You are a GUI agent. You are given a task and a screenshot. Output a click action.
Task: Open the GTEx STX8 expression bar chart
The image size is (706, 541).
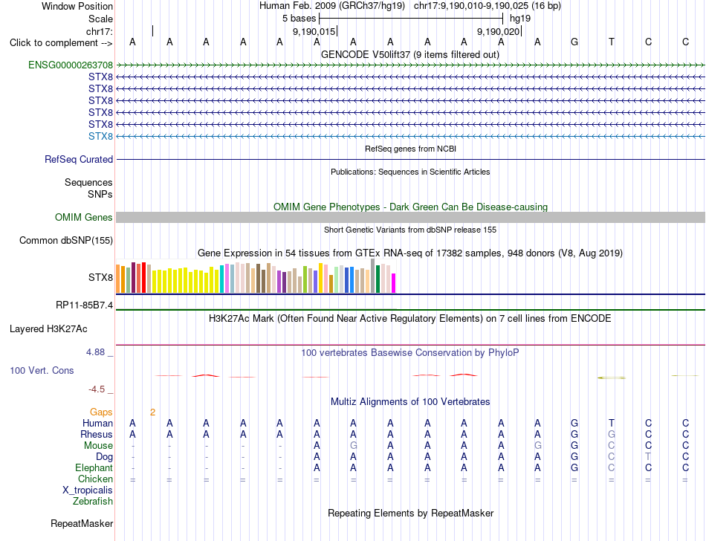click(256, 276)
